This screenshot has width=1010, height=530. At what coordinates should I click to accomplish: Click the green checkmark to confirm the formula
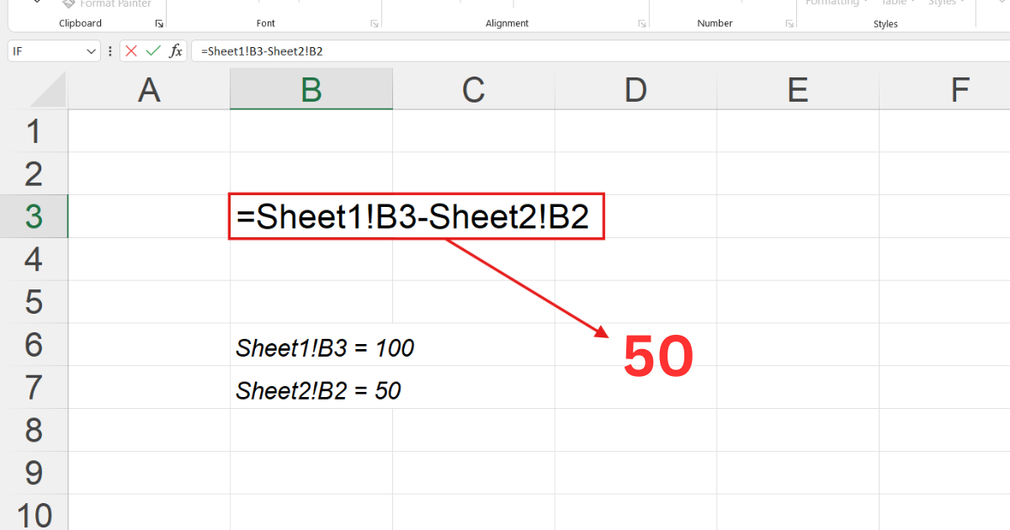[152, 50]
